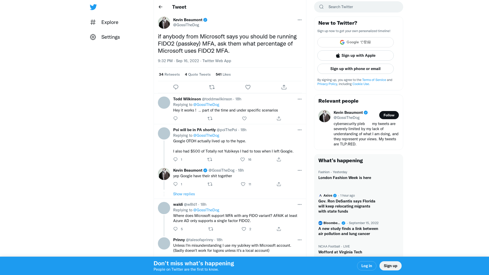This screenshot has height=275, width=489.
Task: Open more options on Prinny's reply
Action: coord(300,240)
